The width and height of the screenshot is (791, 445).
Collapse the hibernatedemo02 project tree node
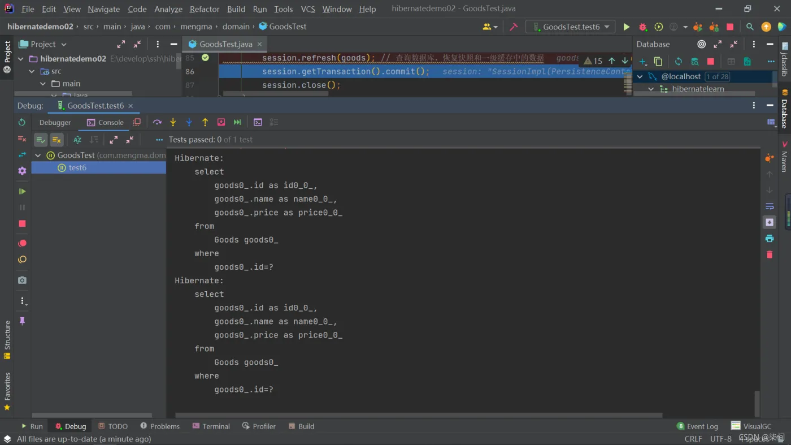pyautogui.click(x=21, y=59)
